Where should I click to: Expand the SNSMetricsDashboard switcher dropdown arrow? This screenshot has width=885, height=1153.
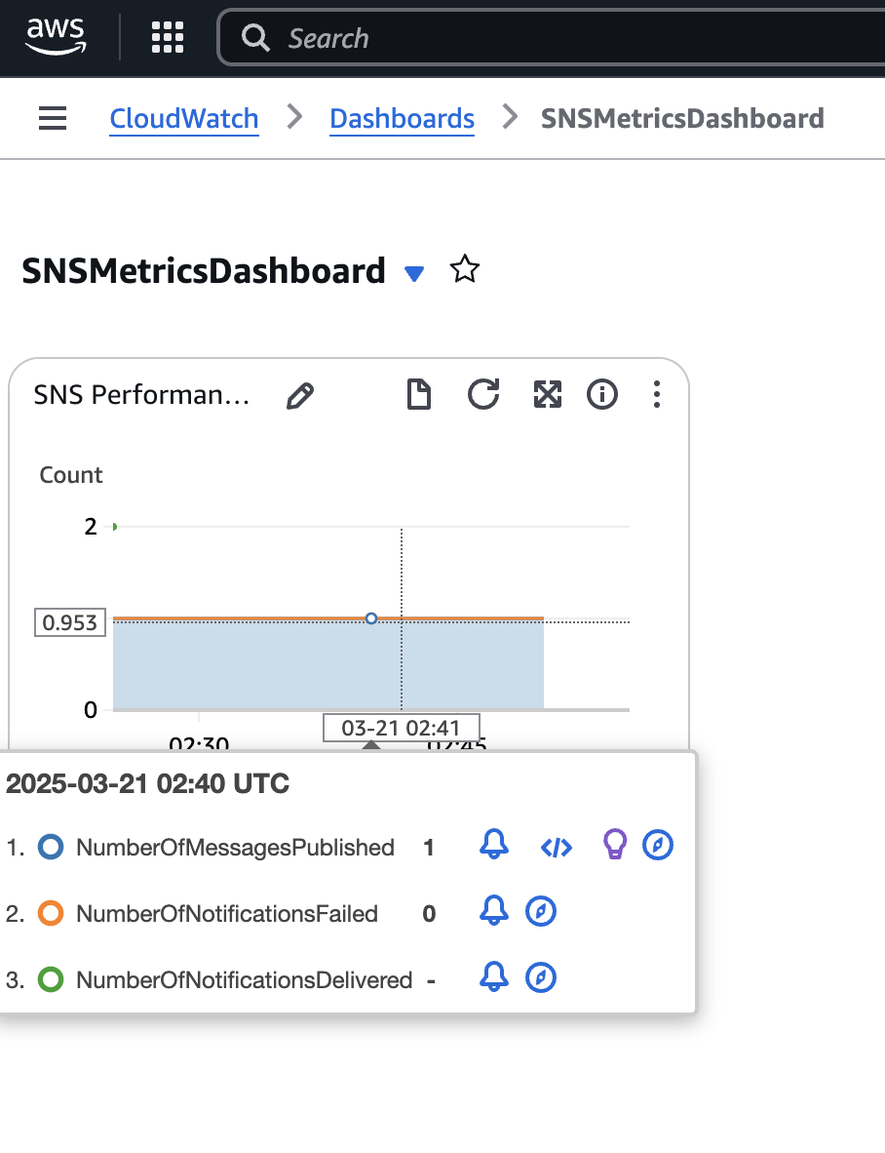pos(414,273)
